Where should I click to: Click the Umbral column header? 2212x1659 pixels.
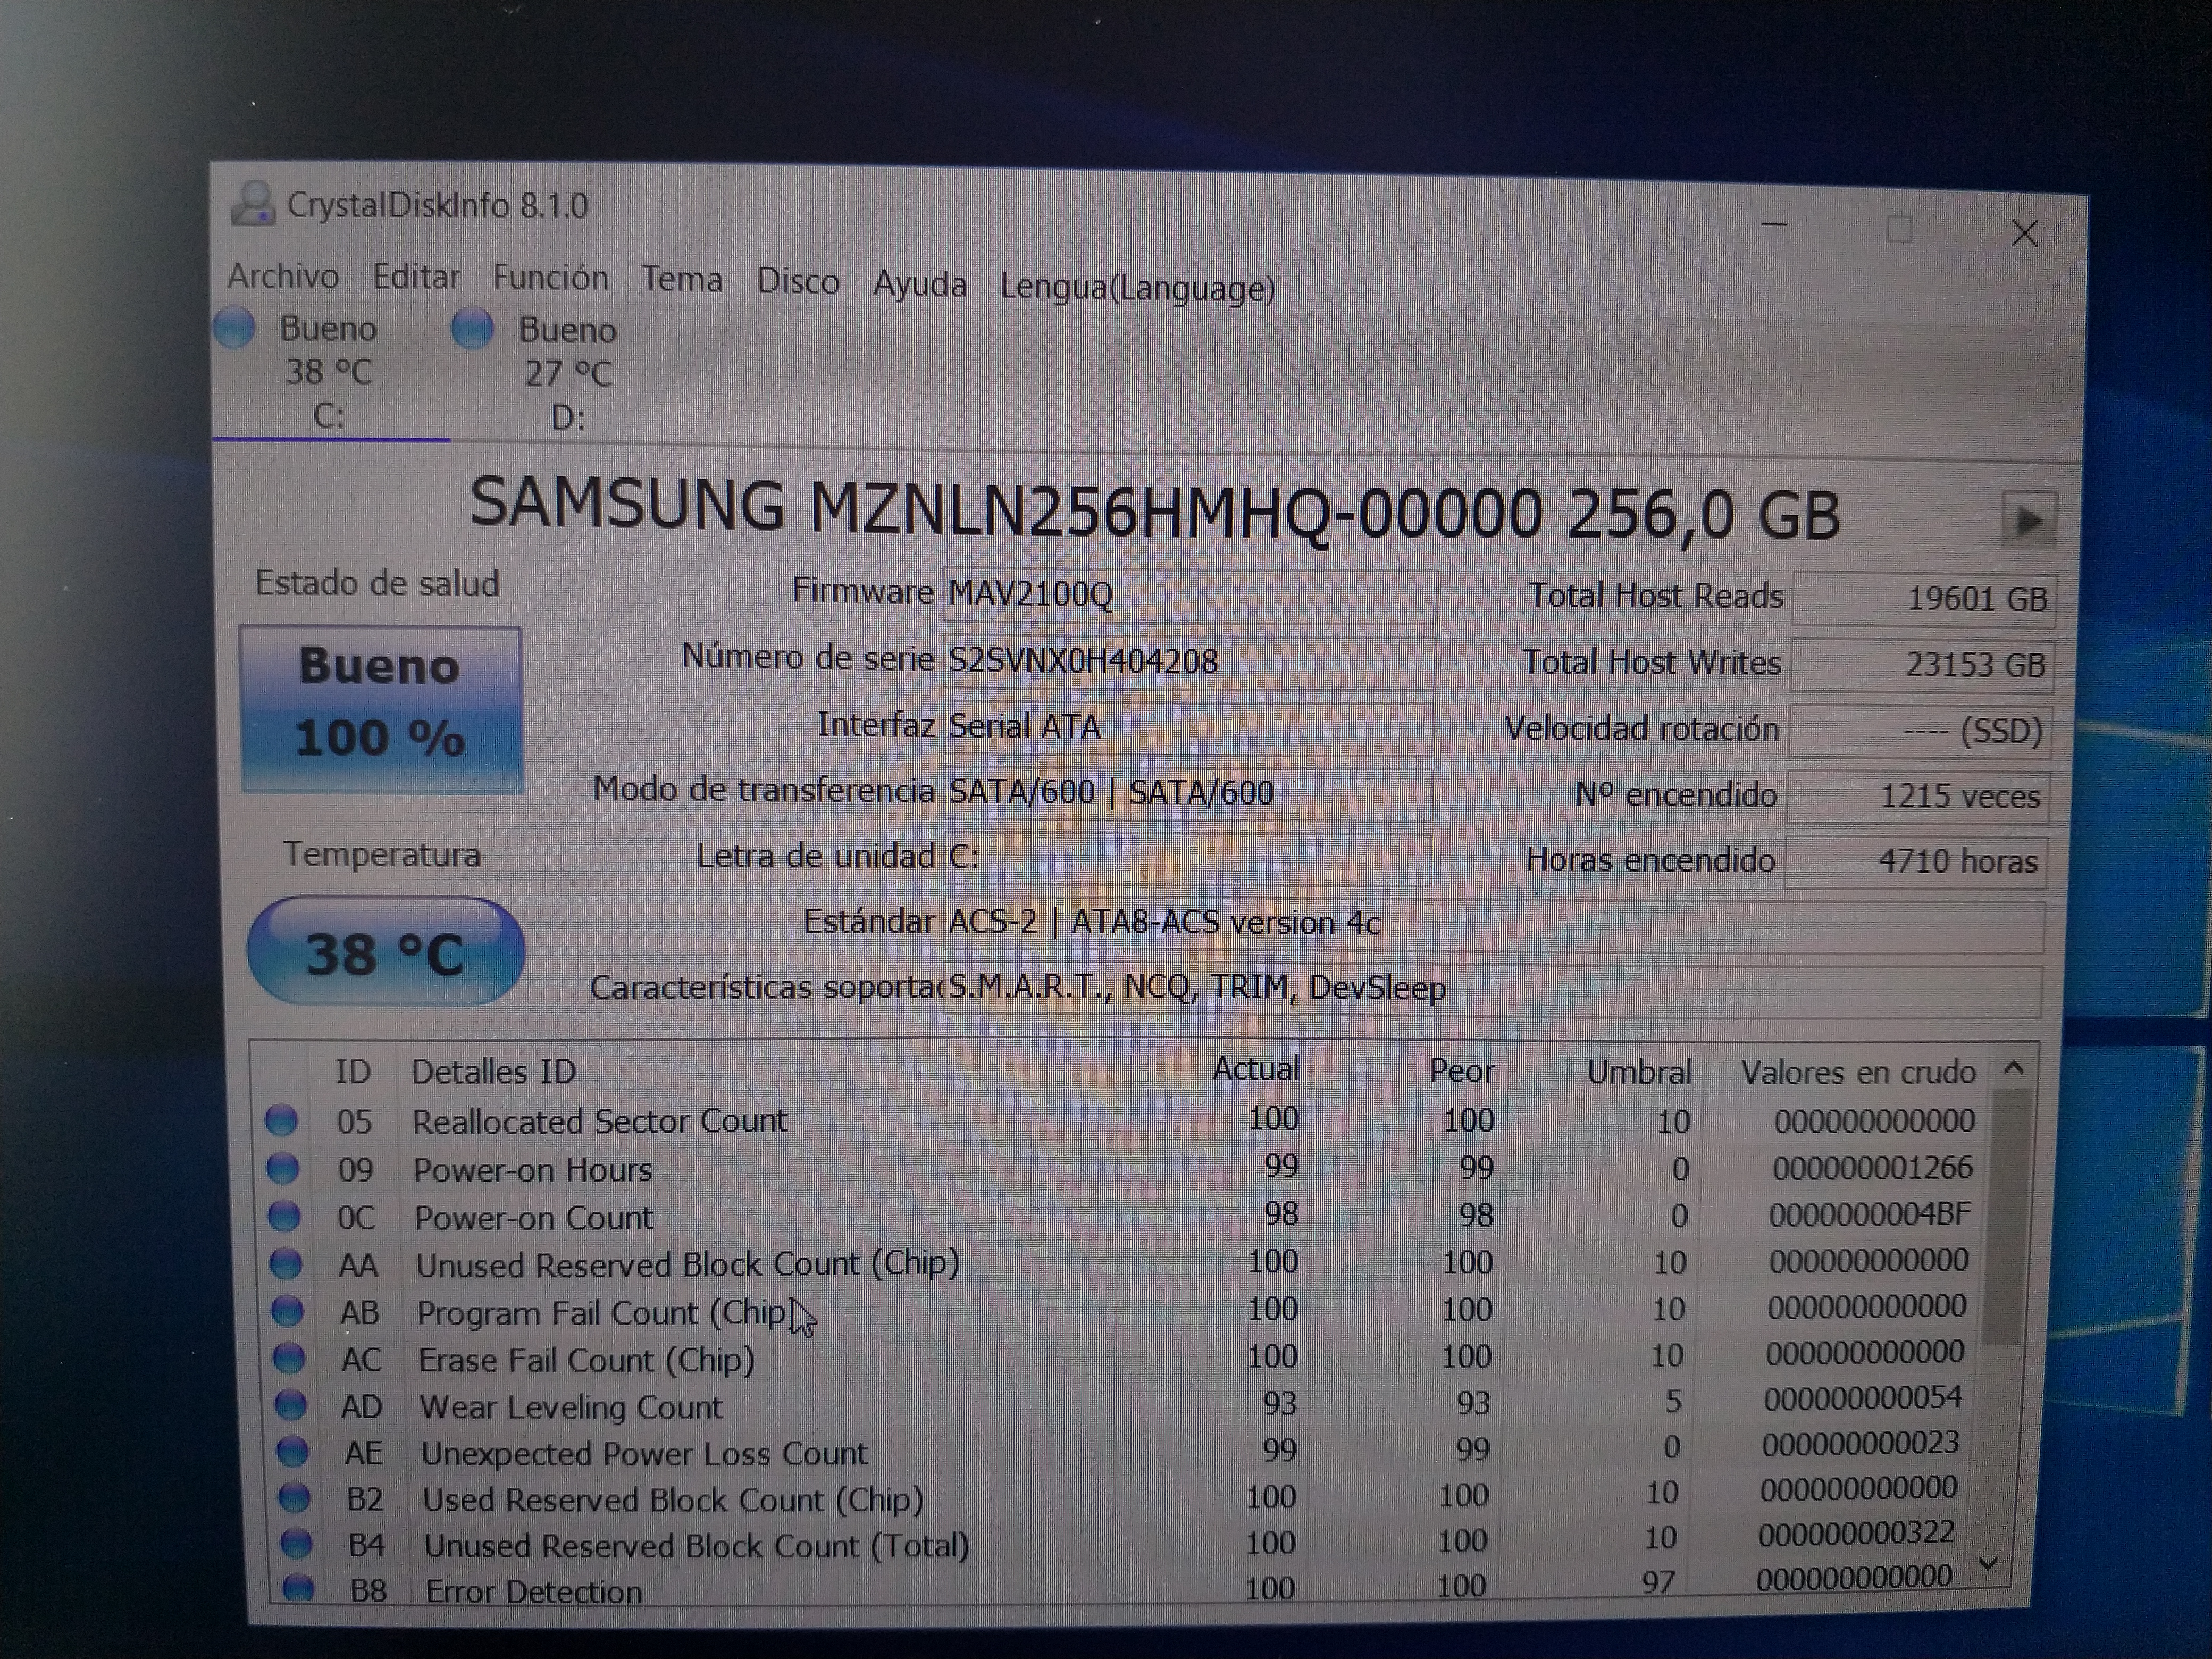(x=1639, y=1072)
